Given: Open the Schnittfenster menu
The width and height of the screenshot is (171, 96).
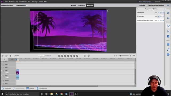Looking at the screenshot, I should (23, 2).
